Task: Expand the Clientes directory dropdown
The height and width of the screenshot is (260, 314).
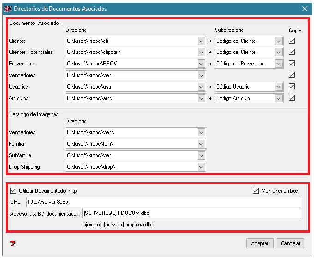Action: 201,41
